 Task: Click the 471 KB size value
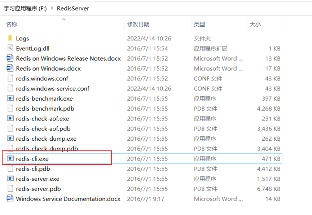pyautogui.click(x=271, y=159)
